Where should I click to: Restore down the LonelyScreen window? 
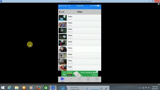pyautogui.click(x=153, y=1)
